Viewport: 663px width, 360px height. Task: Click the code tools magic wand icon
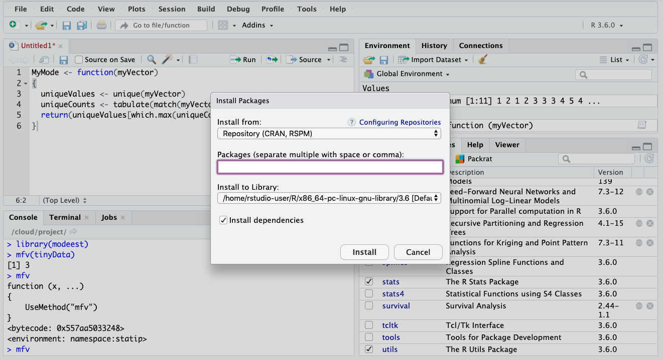pos(167,60)
